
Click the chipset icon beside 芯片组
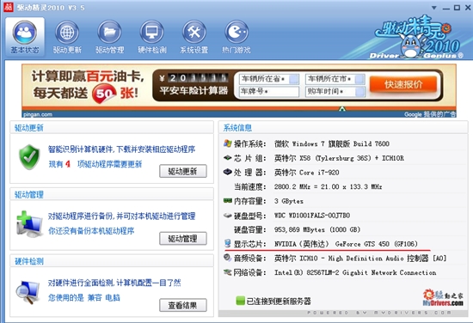point(227,157)
